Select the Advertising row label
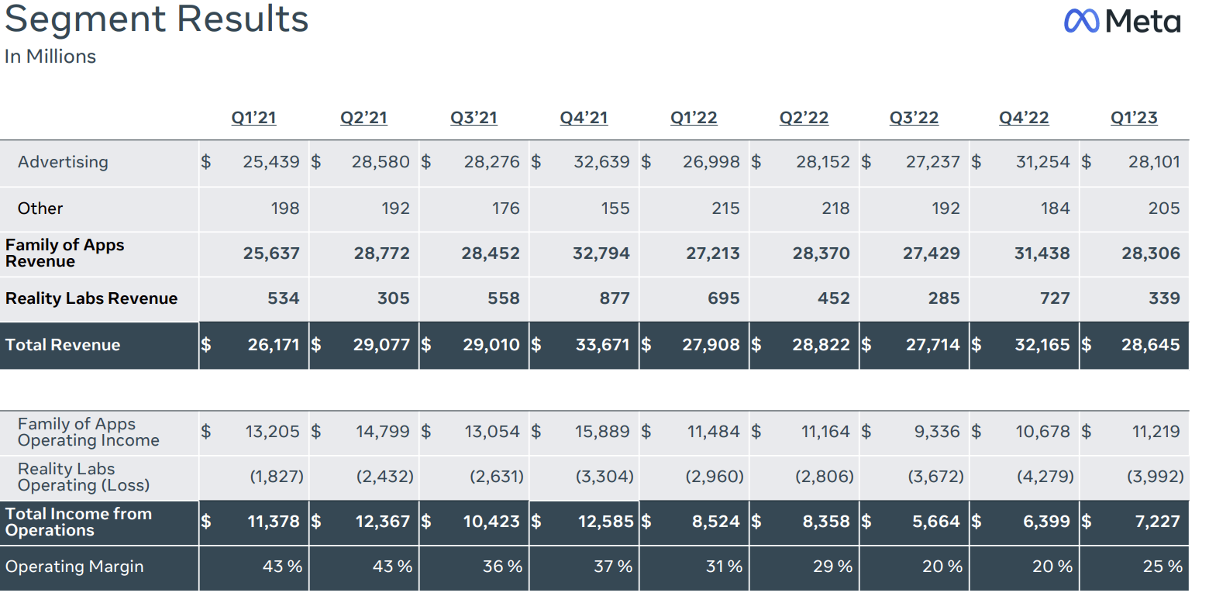This screenshot has width=1209, height=603. (x=63, y=162)
